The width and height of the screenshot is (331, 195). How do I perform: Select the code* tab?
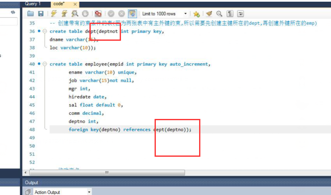click(x=59, y=4)
